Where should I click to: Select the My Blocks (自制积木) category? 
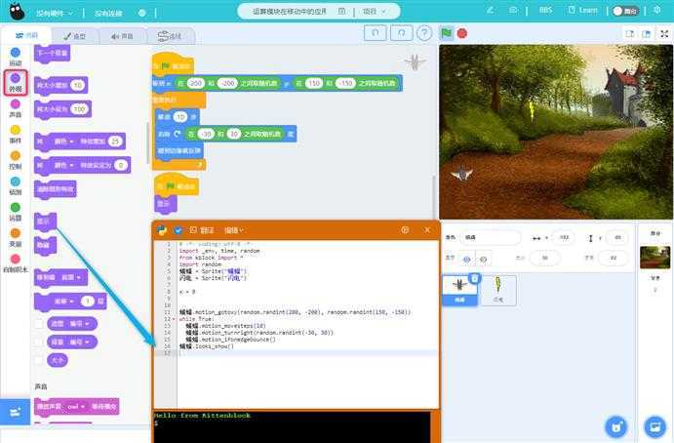coord(16,259)
